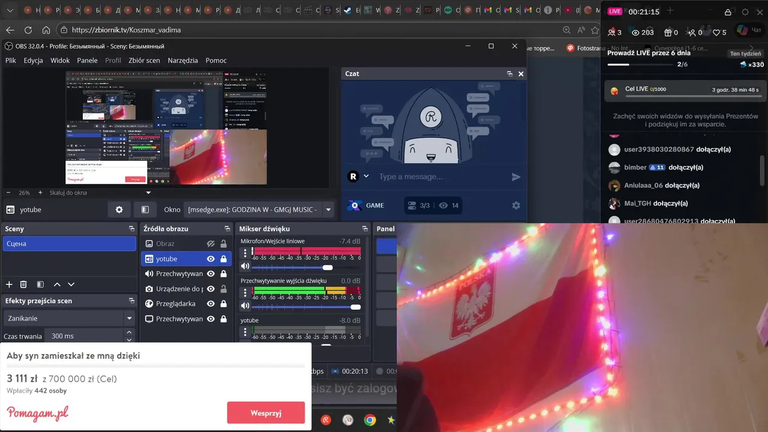Open options dots for Mikrofon/Wejście liniowe
Screen dimensions: 768x432
[x=245, y=253]
